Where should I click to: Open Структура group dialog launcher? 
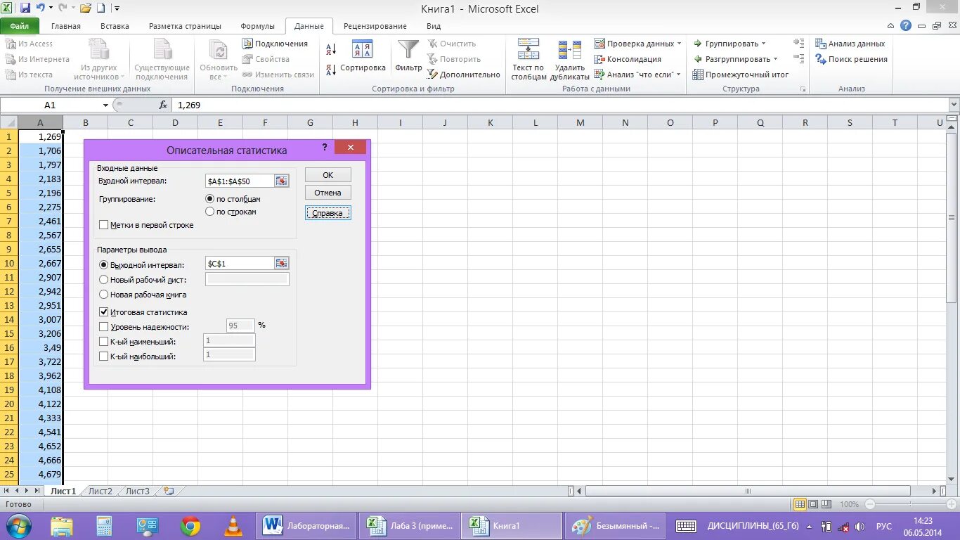tap(803, 89)
